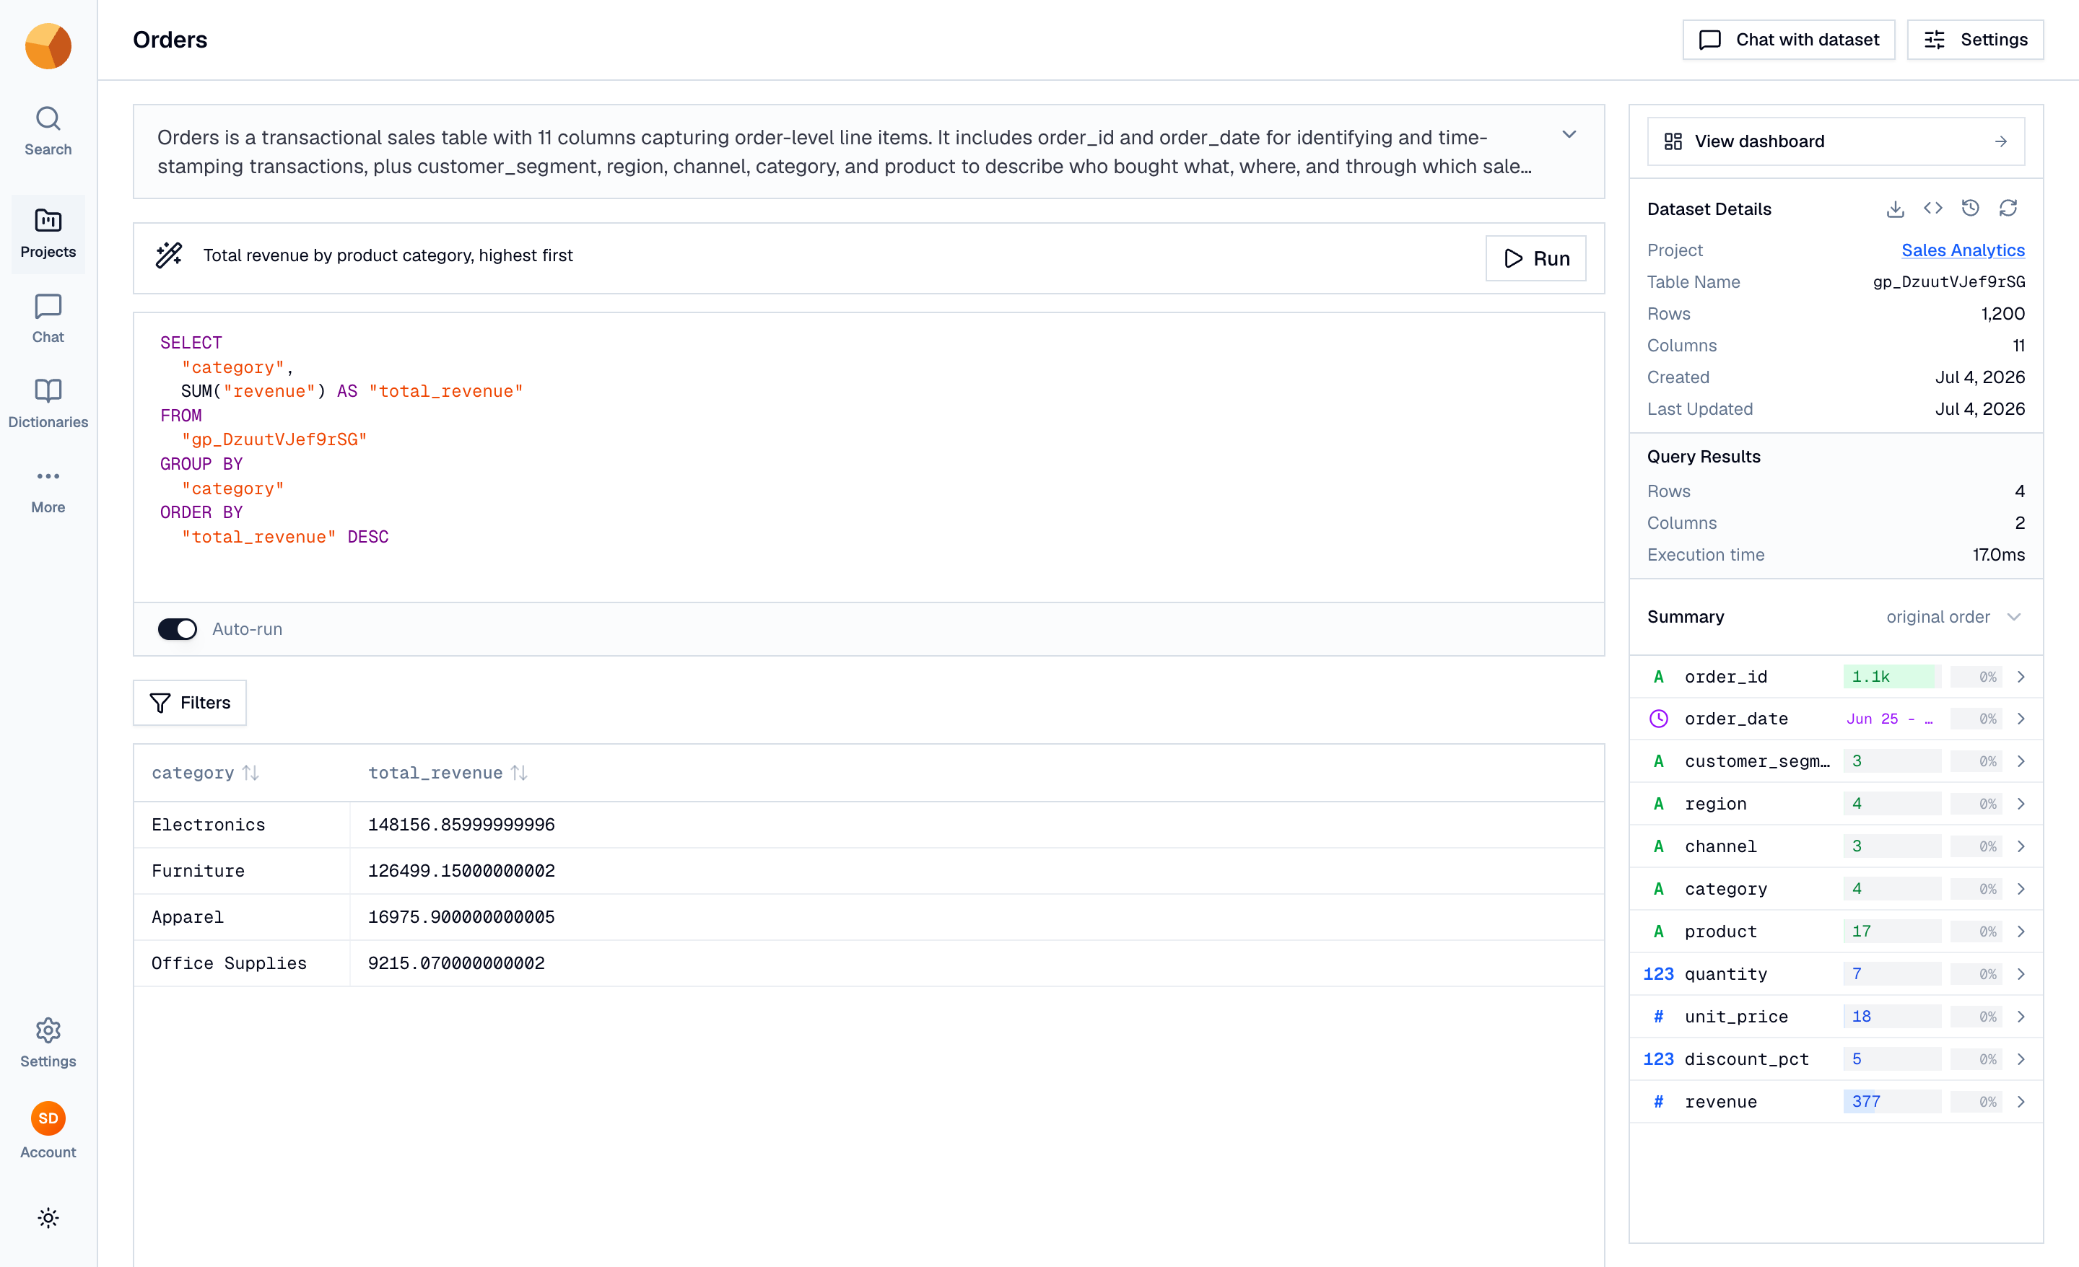2079x1267 pixels.
Task: Select the Office Supplies cell
Action: click(x=242, y=963)
